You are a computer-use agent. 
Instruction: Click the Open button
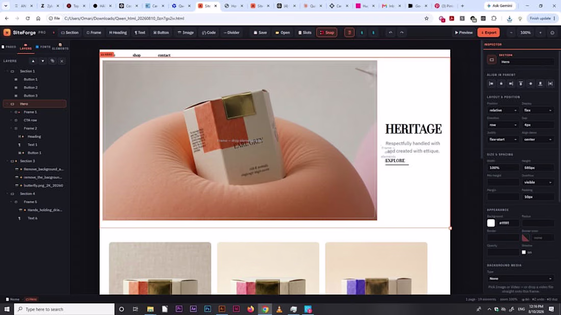(x=283, y=33)
